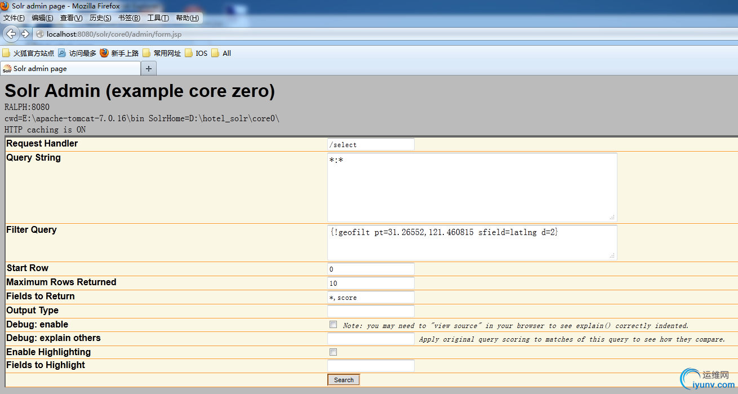Click the browser Forward arrow button
Viewport: 738px width, 394px height.
25,34
